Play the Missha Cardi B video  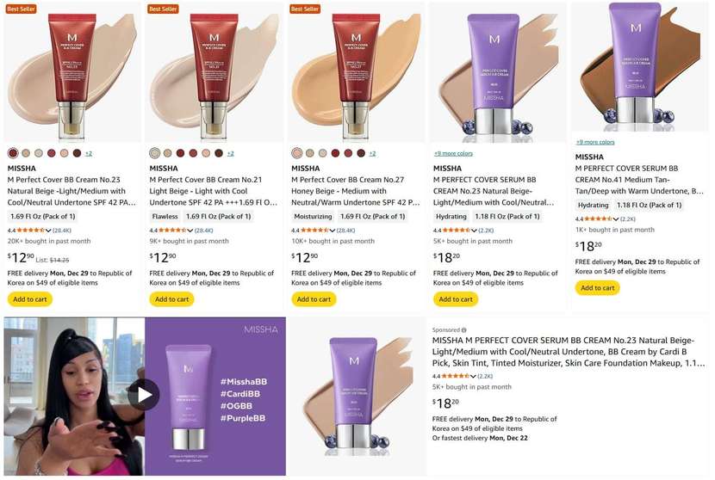point(144,395)
